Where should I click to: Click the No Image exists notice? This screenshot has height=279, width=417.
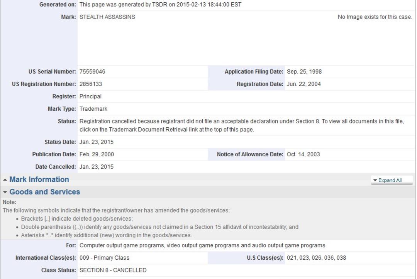(x=375, y=17)
